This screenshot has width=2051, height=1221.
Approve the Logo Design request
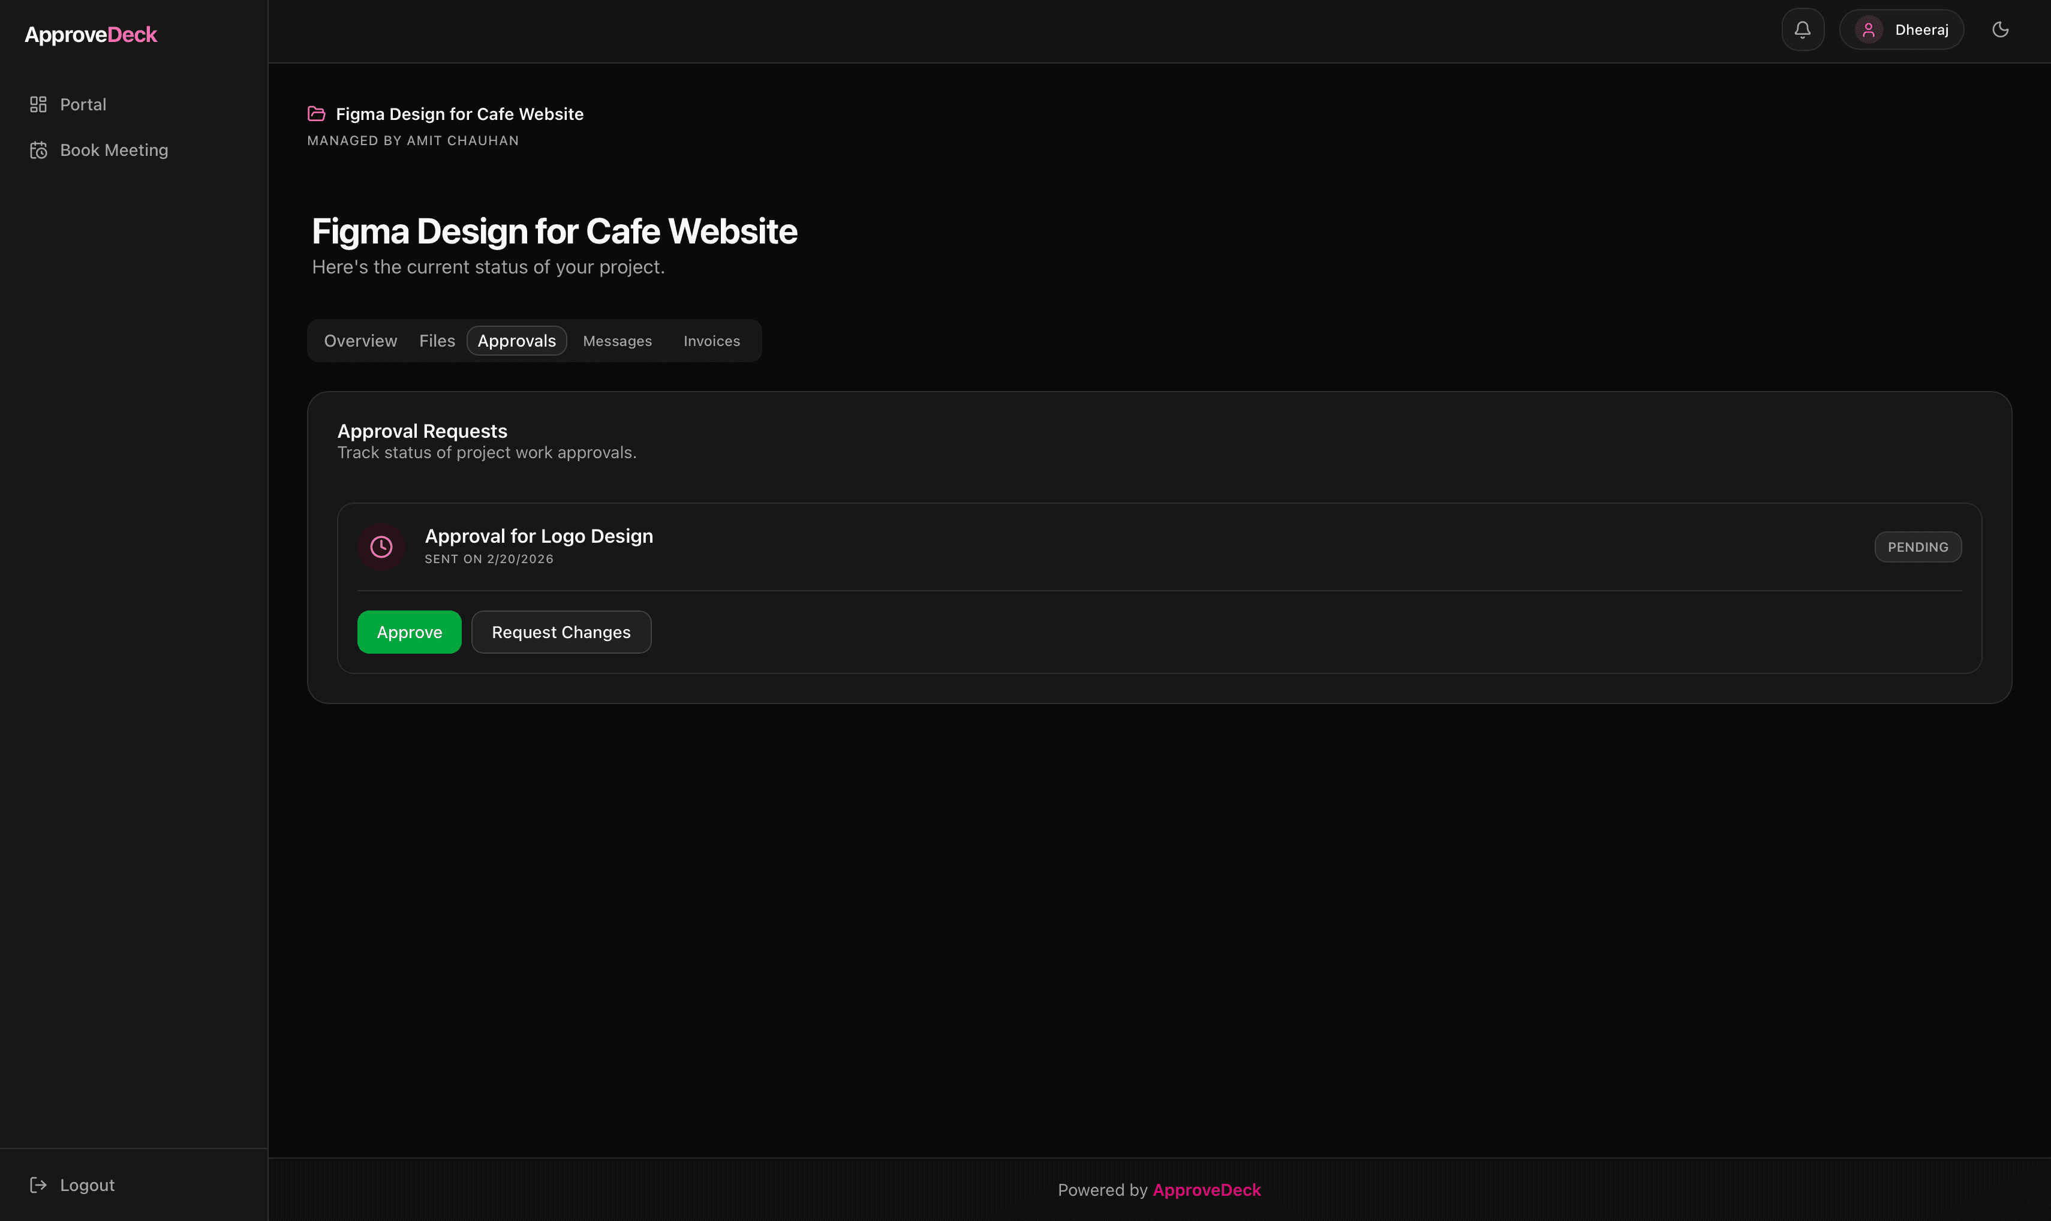(x=409, y=632)
